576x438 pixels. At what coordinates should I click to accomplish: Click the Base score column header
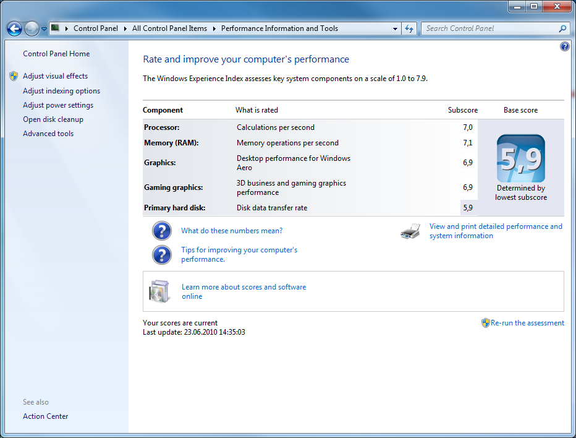tap(520, 110)
